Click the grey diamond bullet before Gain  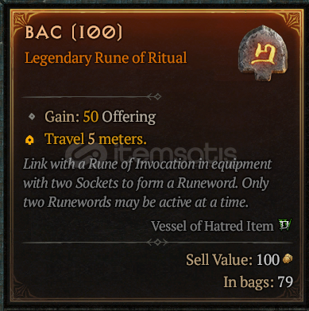[32, 116]
